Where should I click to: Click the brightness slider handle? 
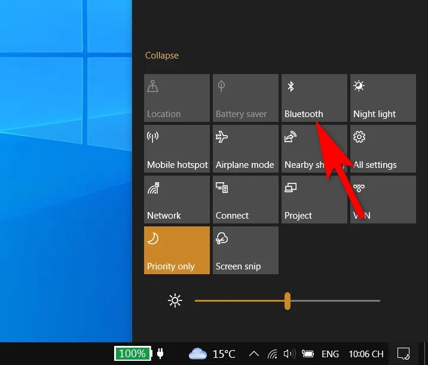click(288, 300)
